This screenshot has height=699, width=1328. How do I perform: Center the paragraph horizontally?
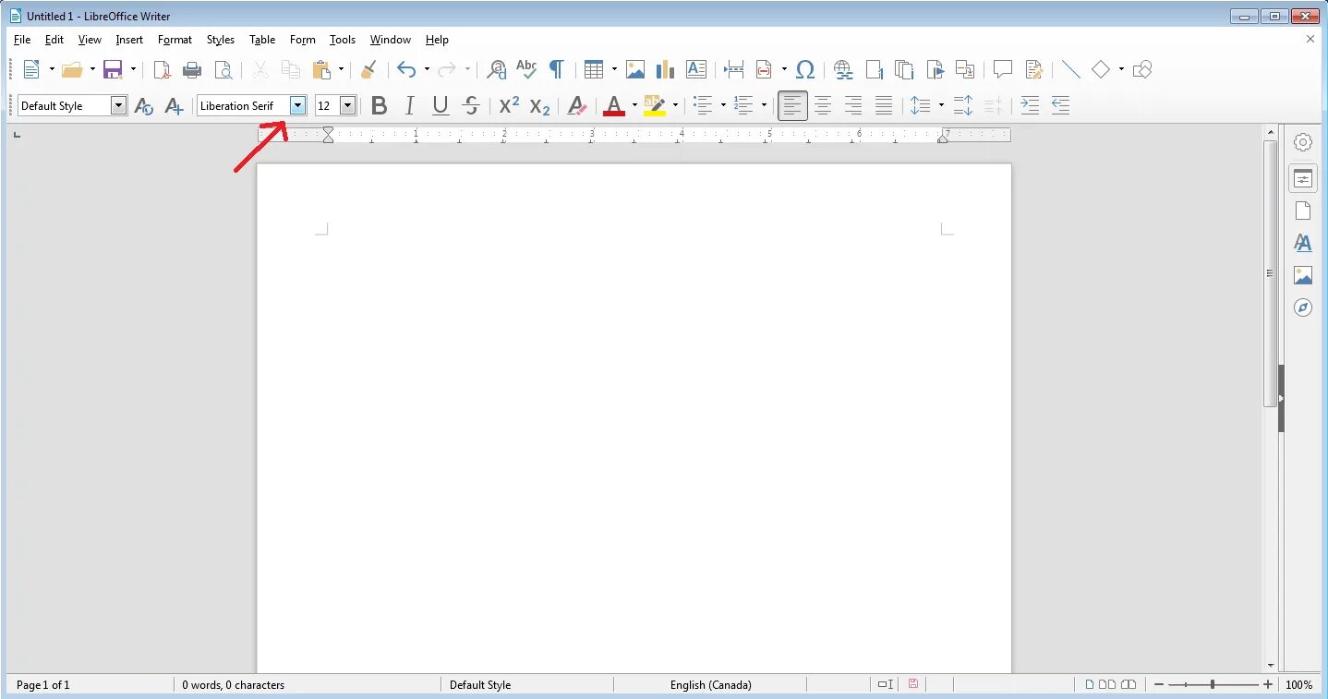coord(823,106)
